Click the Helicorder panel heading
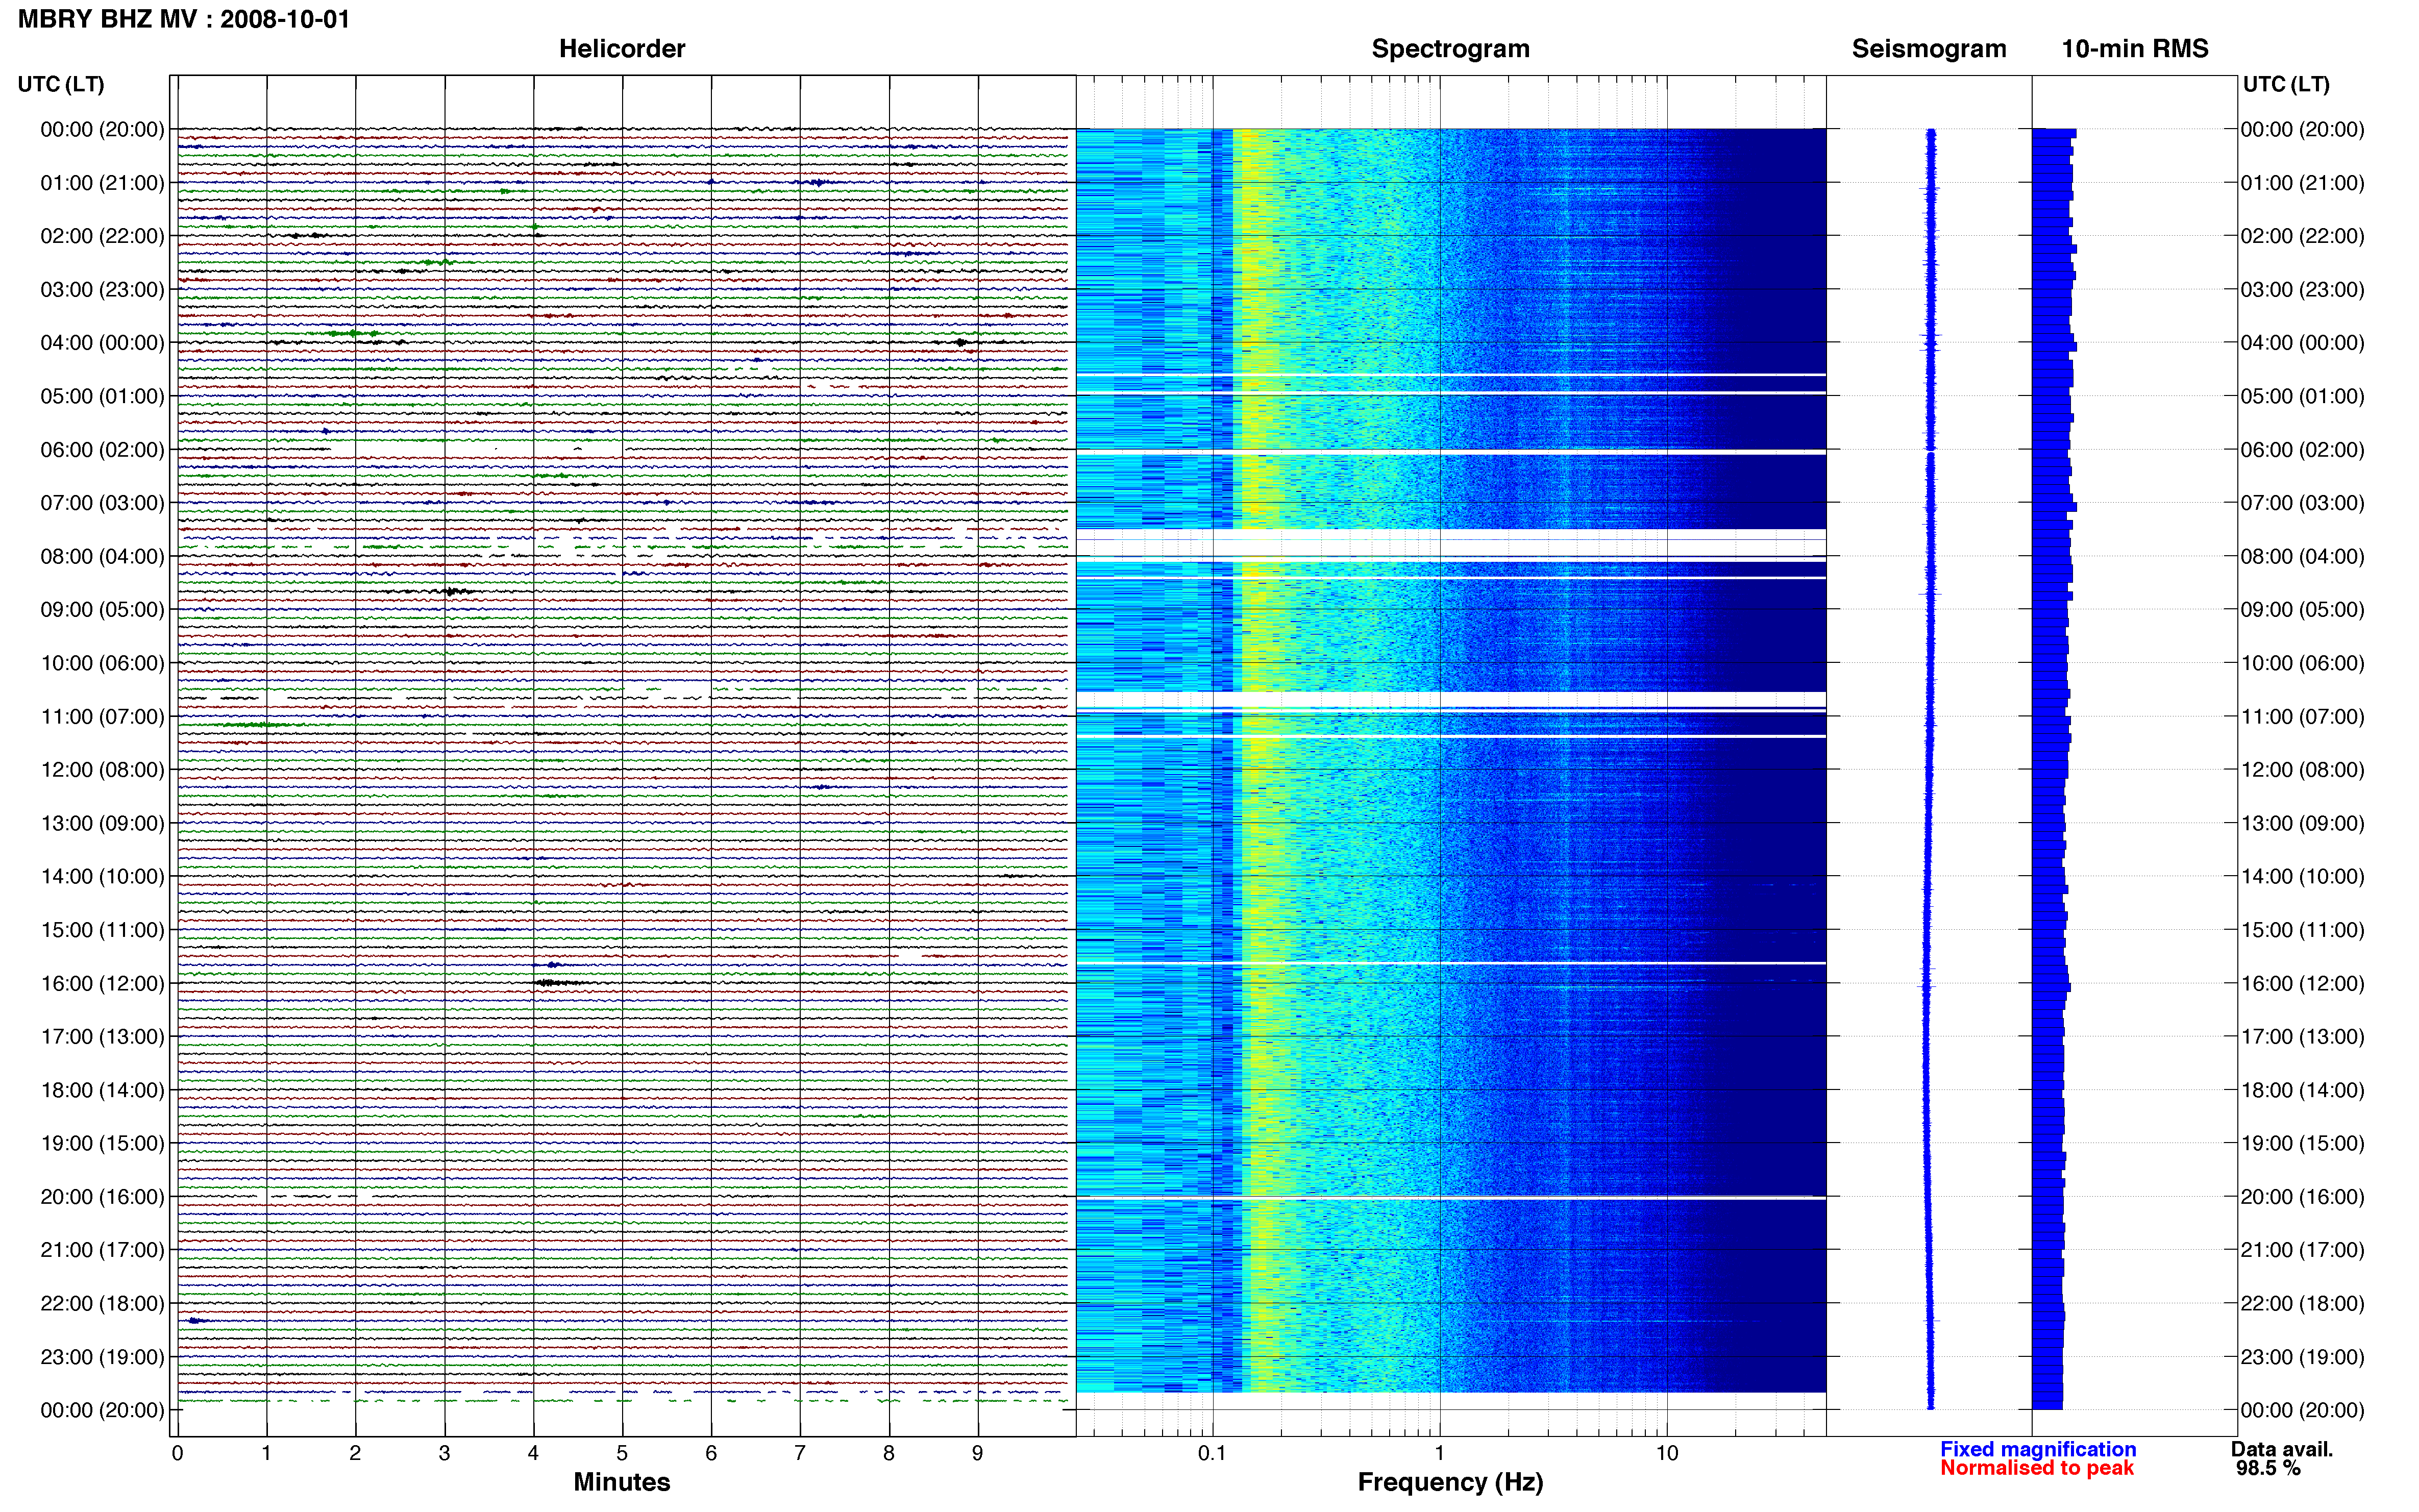 621,49
